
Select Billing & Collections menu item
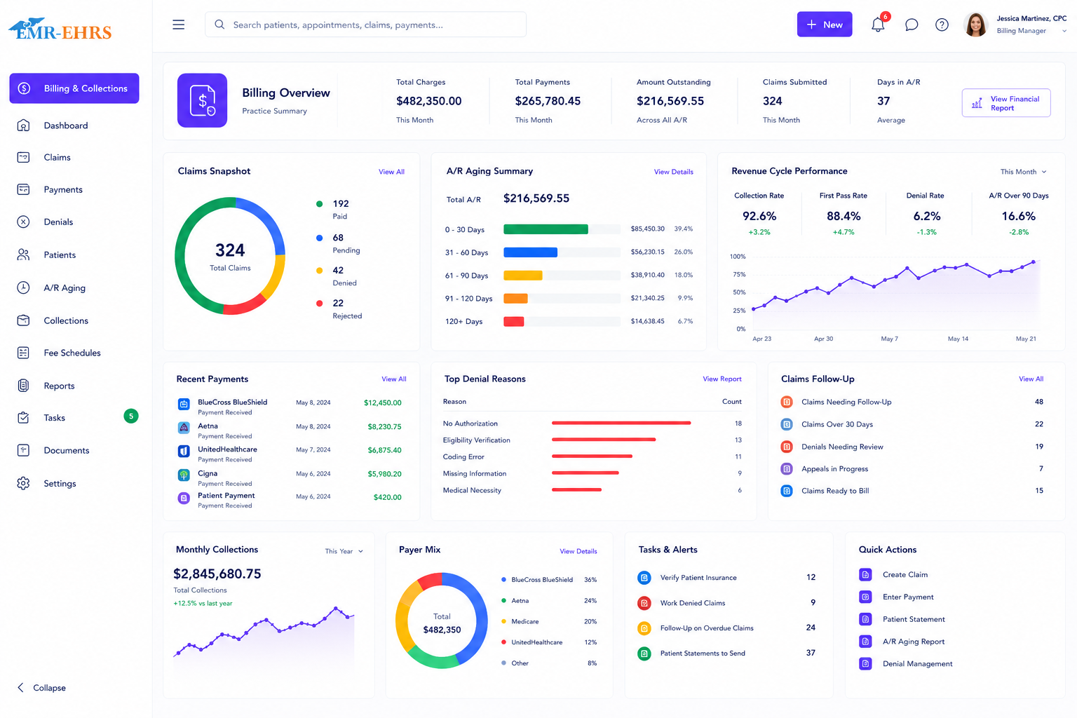(74, 88)
